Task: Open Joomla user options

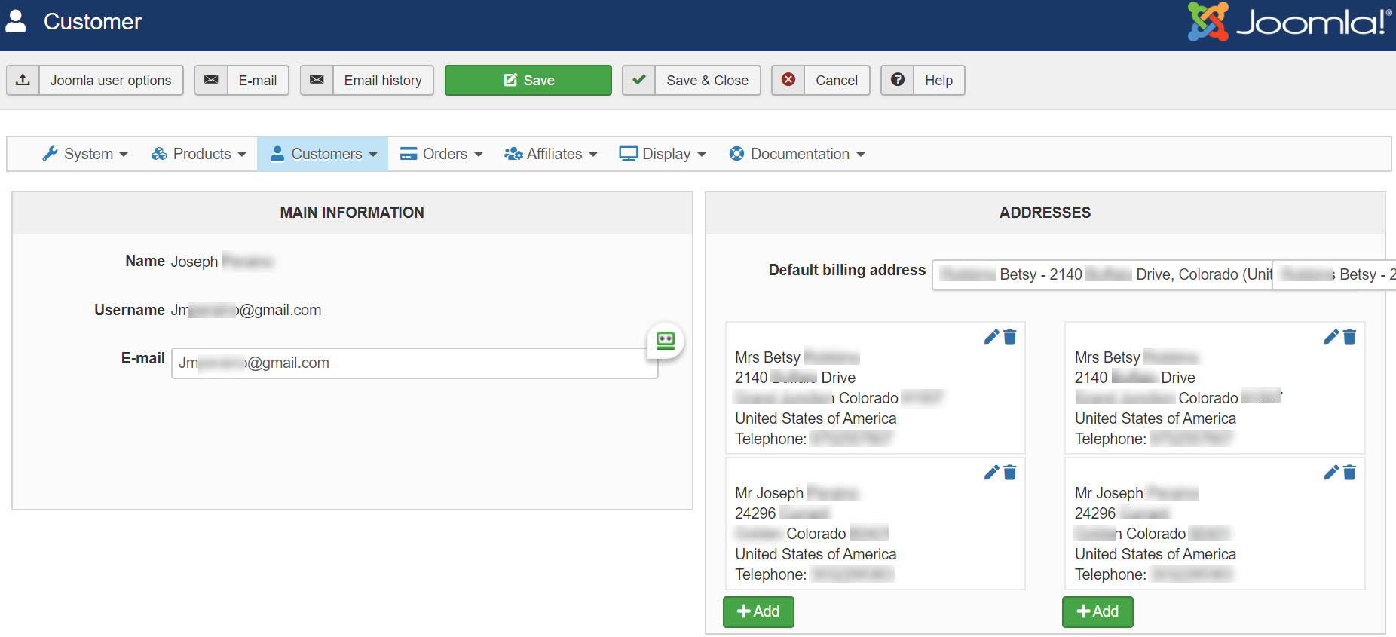Action: coord(95,81)
